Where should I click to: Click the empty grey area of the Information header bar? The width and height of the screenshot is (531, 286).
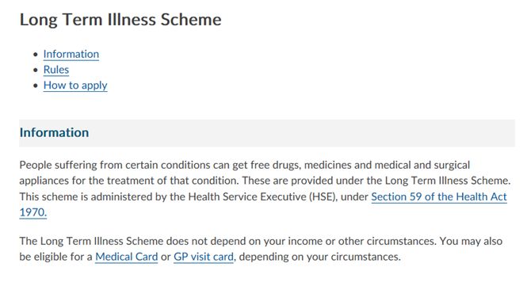point(301,132)
